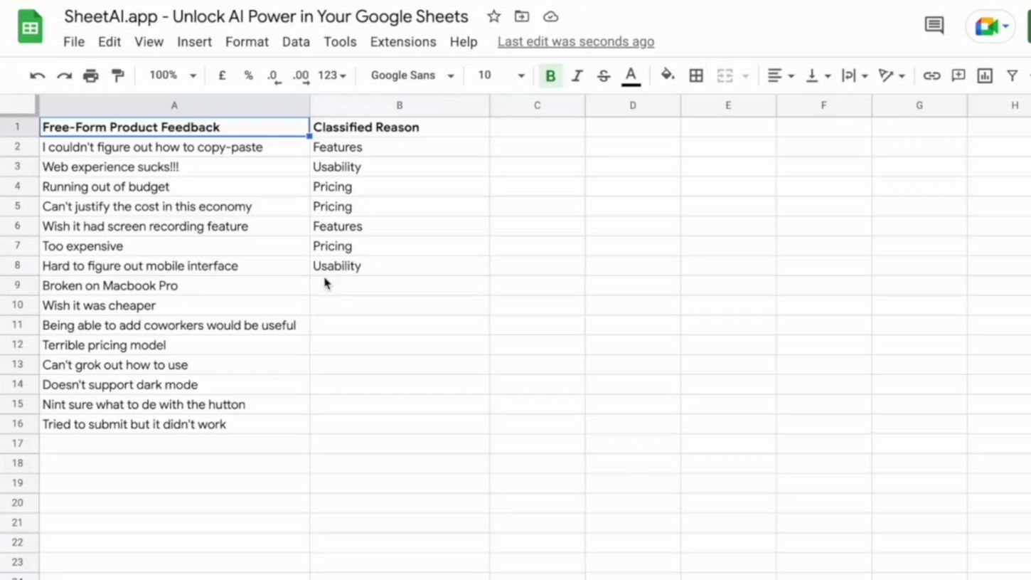Star this spreadsheet document
Screen dimensions: 1031x580
click(x=494, y=16)
